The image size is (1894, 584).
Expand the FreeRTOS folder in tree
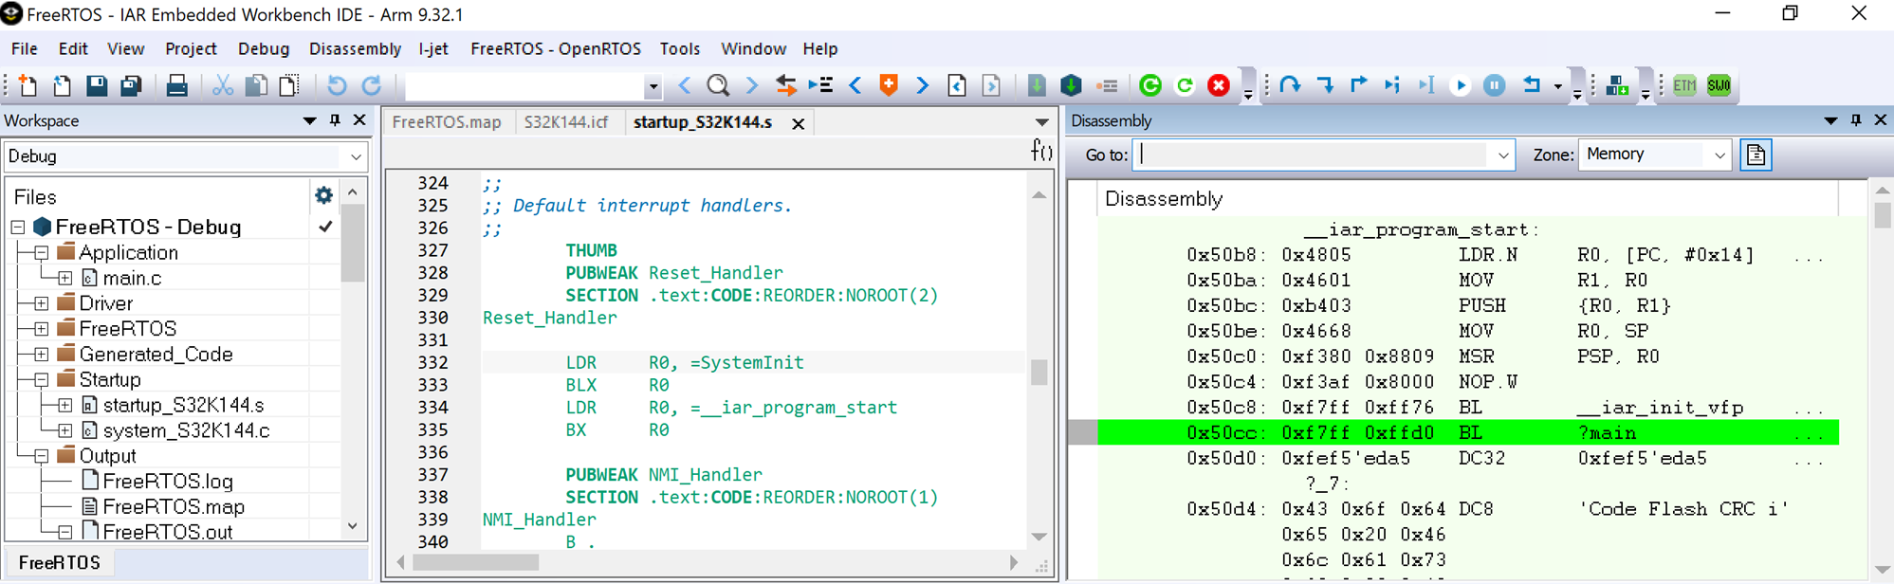[42, 329]
